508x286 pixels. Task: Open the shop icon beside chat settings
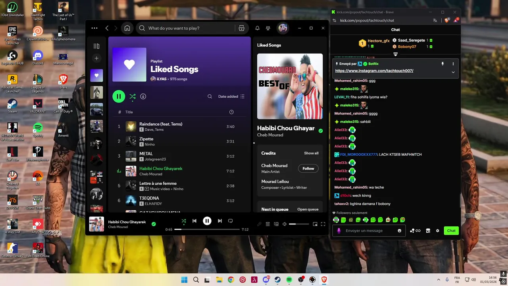pyautogui.click(x=428, y=231)
